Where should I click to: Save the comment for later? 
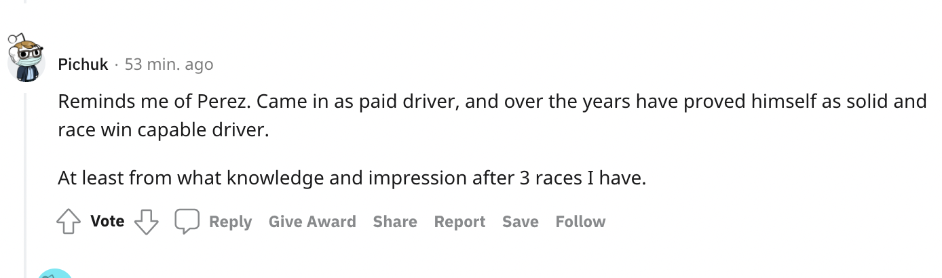tap(520, 222)
